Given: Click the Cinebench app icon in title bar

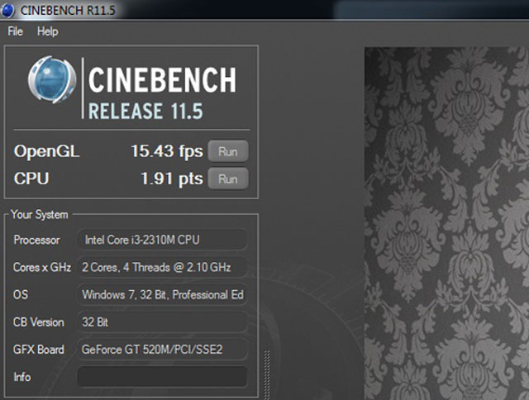Looking at the screenshot, I should [x=8, y=9].
